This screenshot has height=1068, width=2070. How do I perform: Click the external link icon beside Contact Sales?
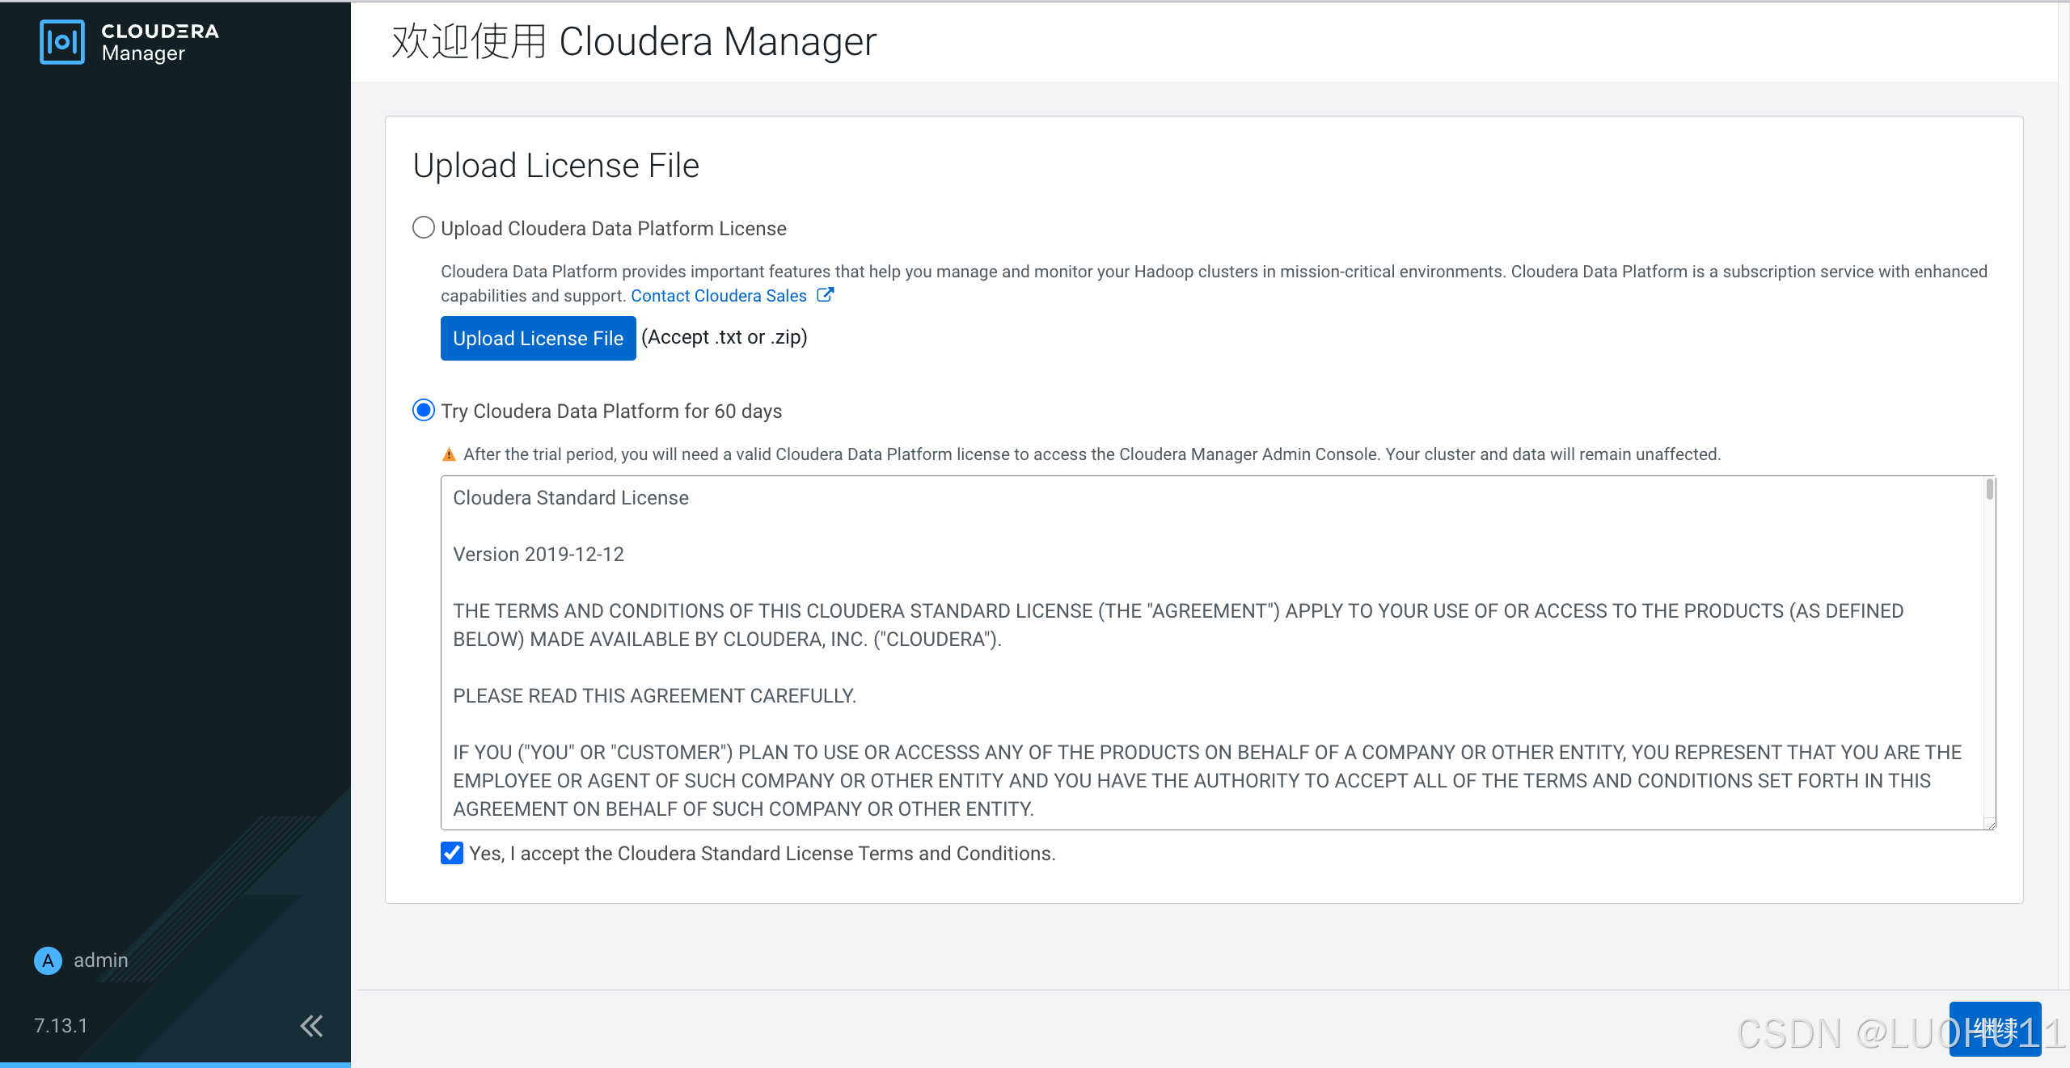point(825,295)
